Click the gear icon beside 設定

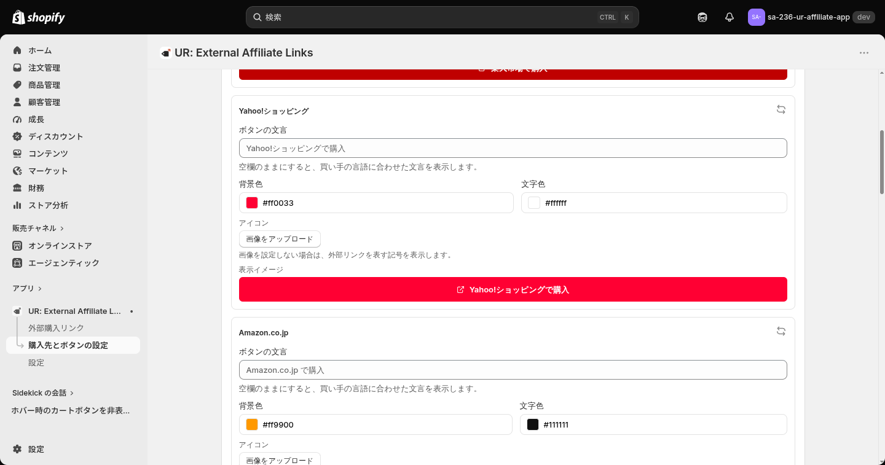[17, 449]
